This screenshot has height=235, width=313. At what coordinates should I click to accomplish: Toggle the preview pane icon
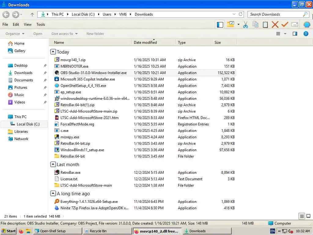click(x=295, y=34)
